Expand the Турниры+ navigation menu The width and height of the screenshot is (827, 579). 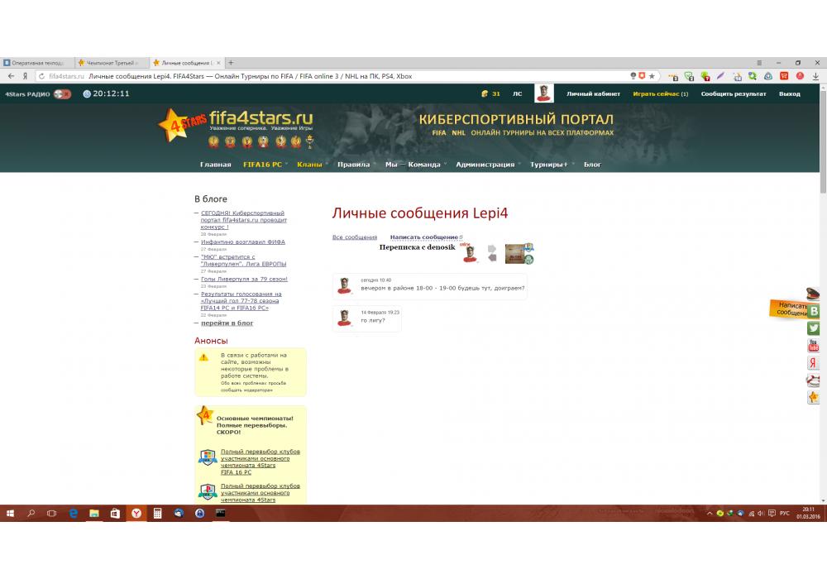click(x=549, y=165)
